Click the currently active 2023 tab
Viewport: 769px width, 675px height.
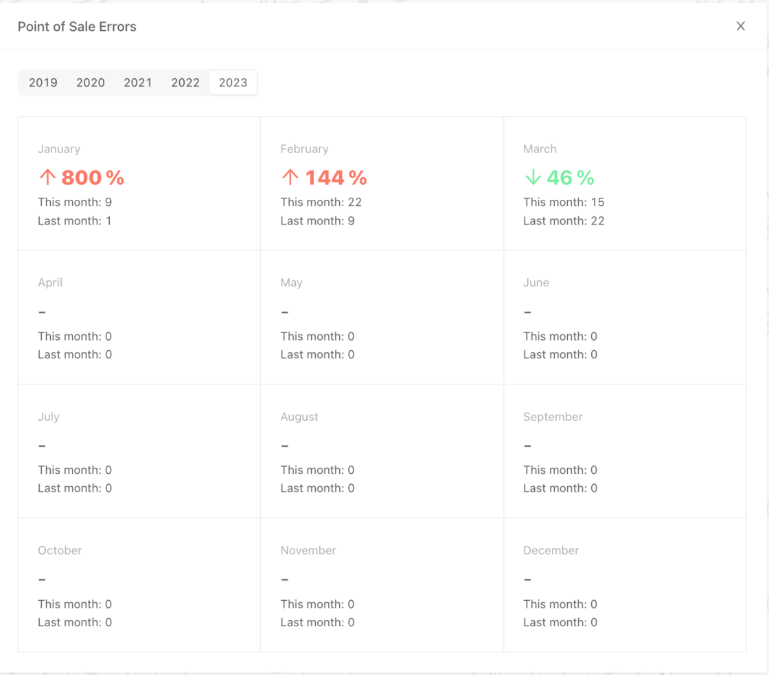tap(233, 82)
